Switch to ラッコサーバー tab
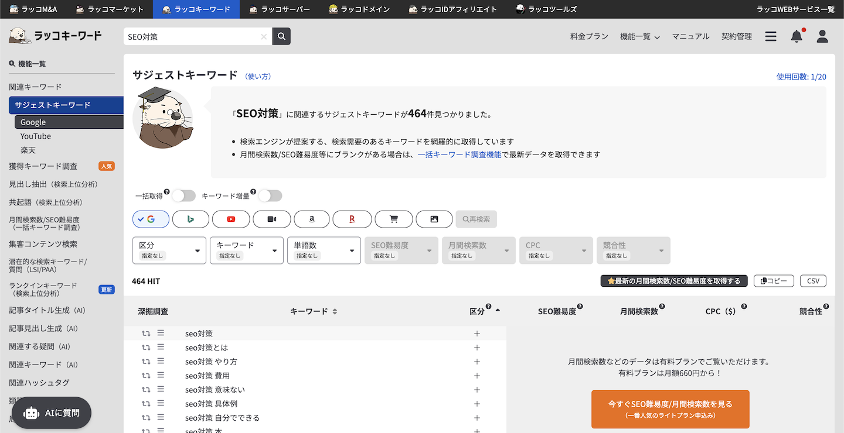 tap(280, 9)
